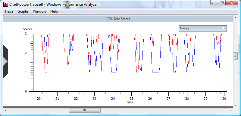The height and width of the screenshot is (116, 241).
Task: Open the Trace menu
Action: point(9,11)
